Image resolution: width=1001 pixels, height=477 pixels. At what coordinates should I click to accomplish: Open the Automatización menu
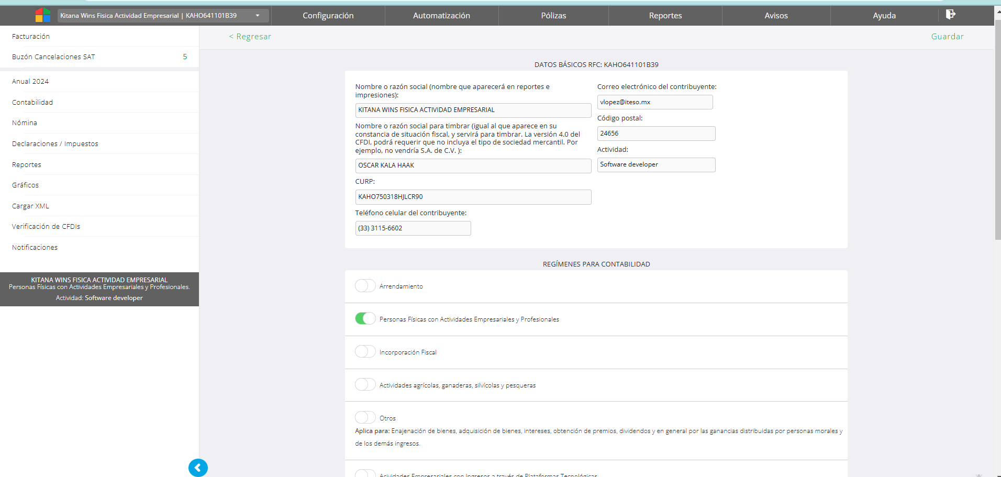tap(441, 16)
